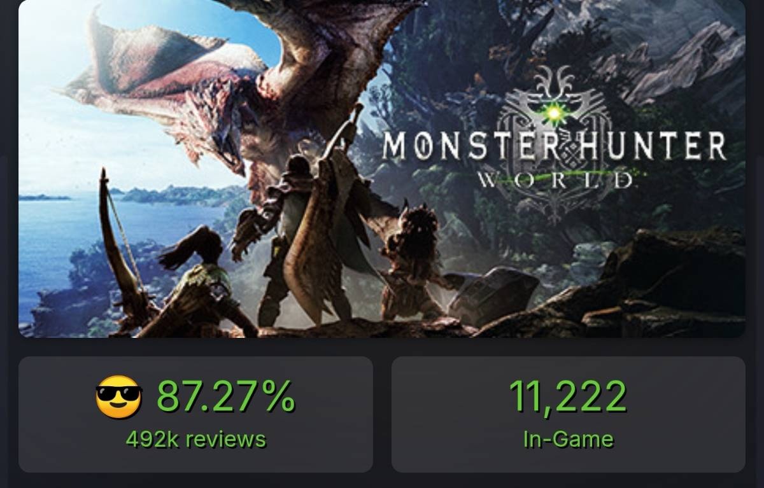Click the sunglasses emoji rating icon

point(118,396)
